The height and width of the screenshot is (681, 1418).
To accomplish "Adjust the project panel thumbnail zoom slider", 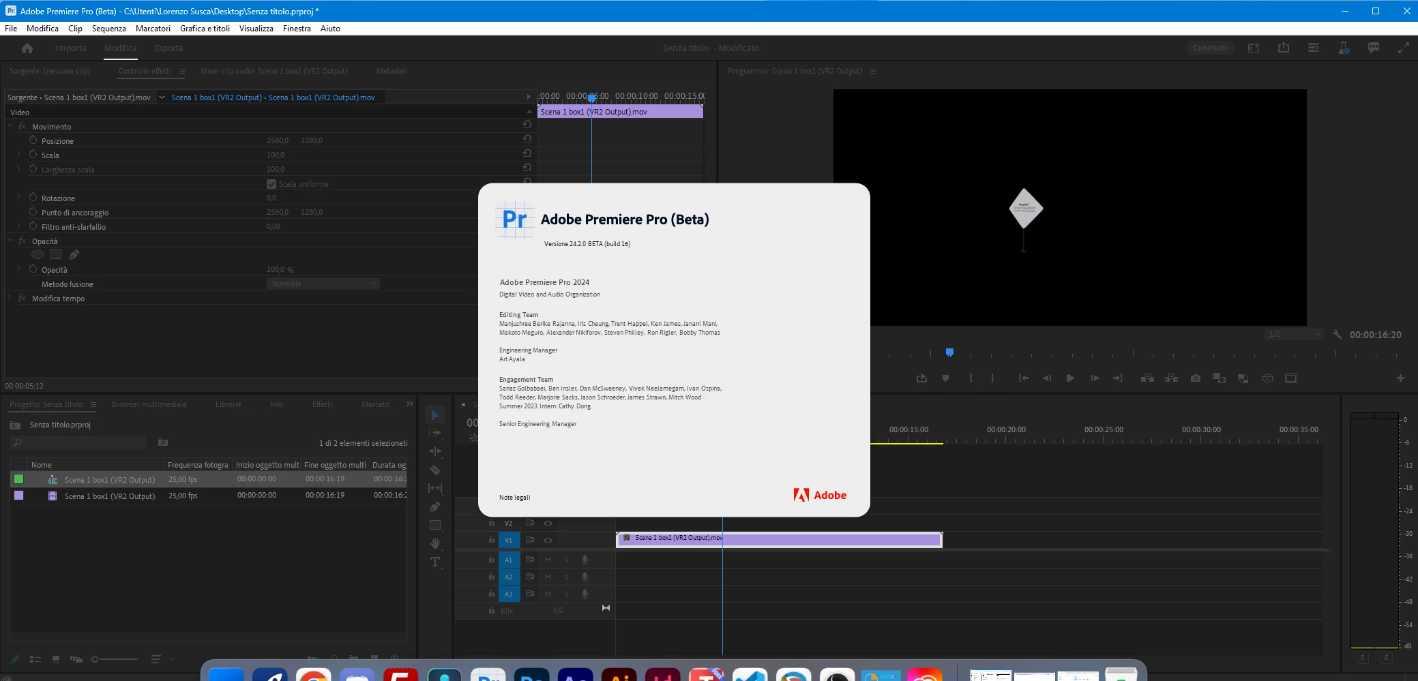I will 115,659.
